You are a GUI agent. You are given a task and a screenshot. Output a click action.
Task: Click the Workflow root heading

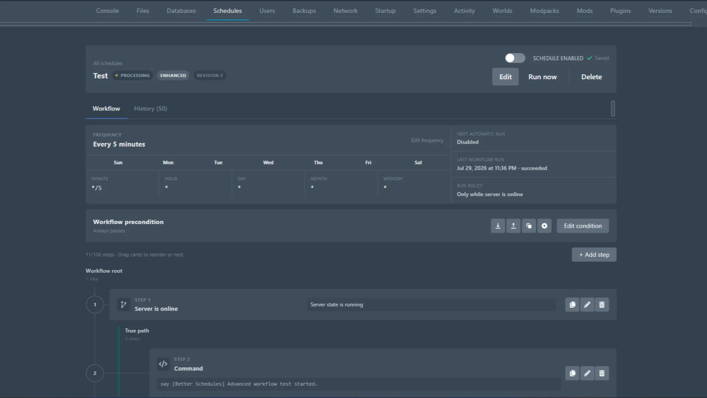[x=104, y=271]
